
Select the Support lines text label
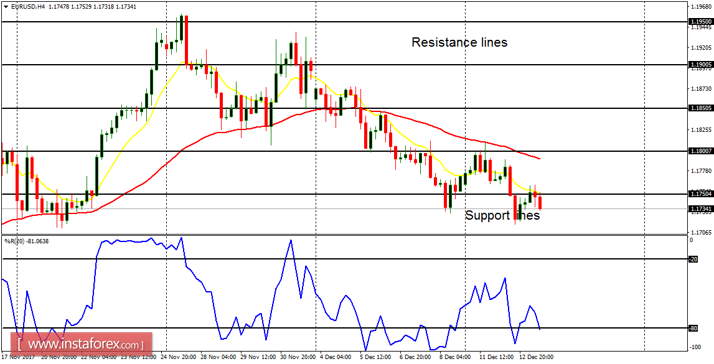pos(503,215)
